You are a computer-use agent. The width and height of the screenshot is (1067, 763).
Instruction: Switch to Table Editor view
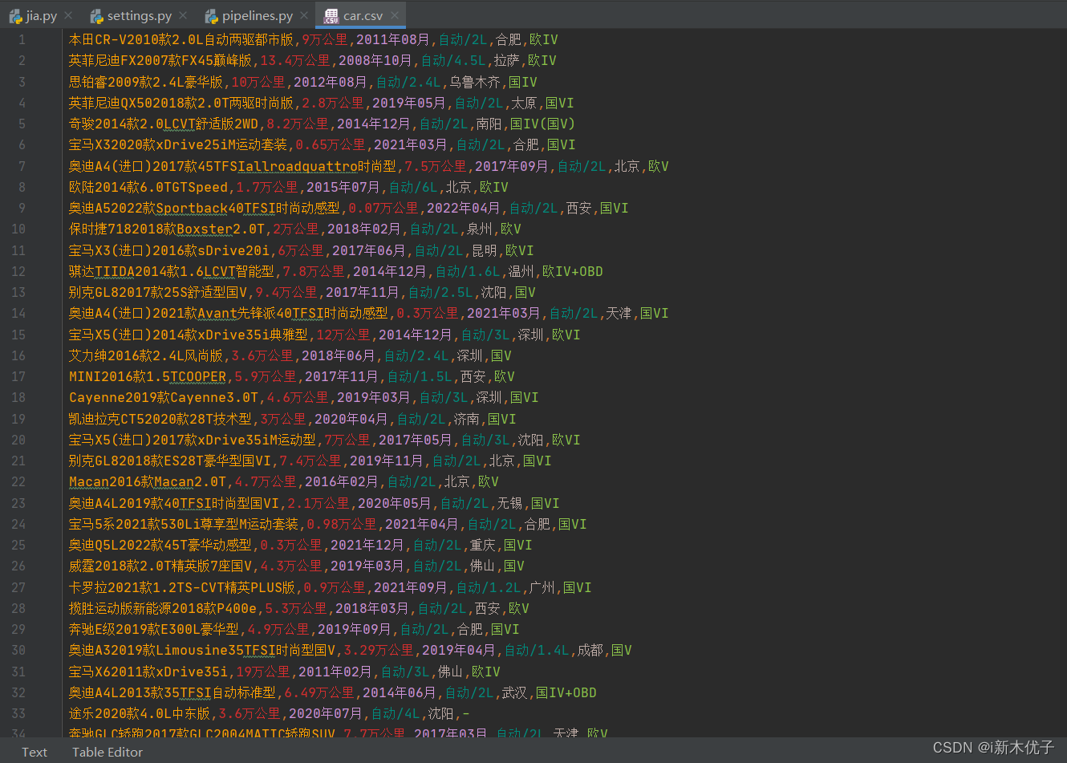pos(108,752)
